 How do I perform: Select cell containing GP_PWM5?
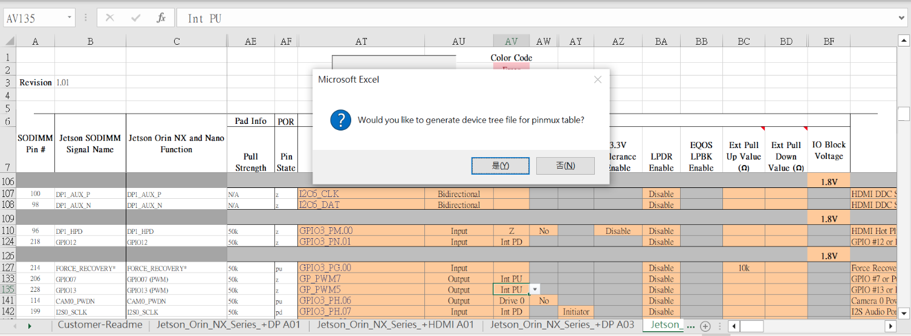(x=361, y=289)
